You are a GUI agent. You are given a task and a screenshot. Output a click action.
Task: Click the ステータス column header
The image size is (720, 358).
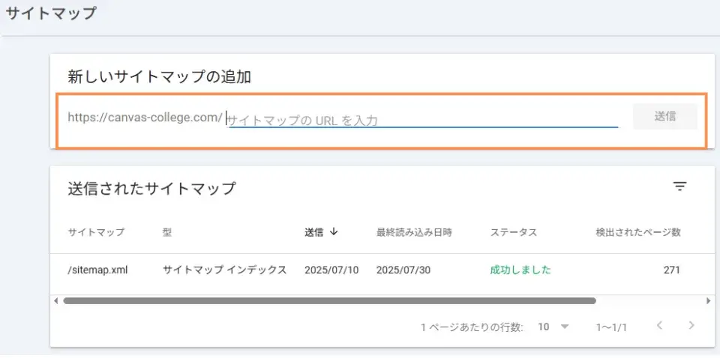513,232
